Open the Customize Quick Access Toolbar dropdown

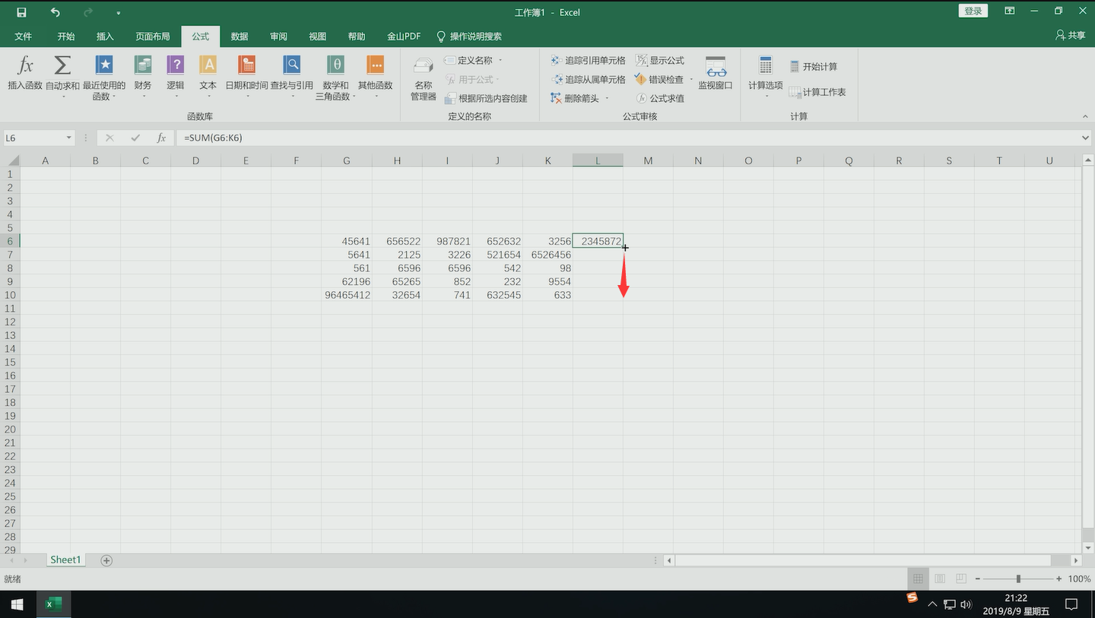point(119,13)
